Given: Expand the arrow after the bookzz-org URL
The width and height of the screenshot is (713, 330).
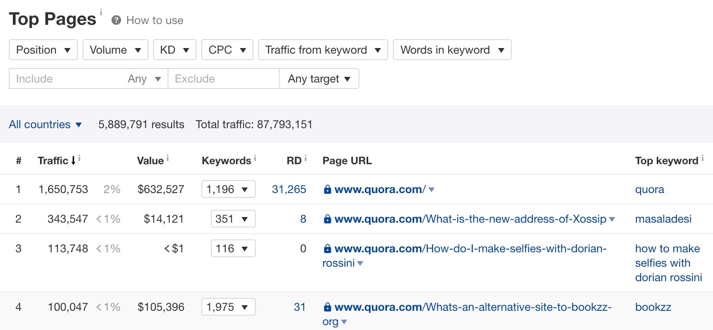Looking at the screenshot, I should (344, 322).
